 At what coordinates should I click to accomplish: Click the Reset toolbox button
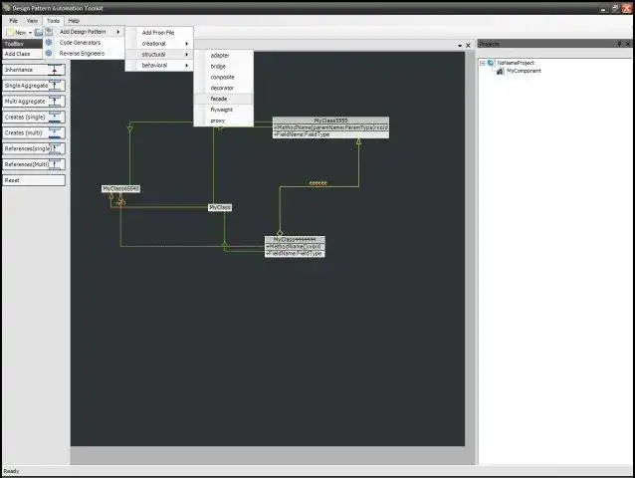tap(34, 180)
